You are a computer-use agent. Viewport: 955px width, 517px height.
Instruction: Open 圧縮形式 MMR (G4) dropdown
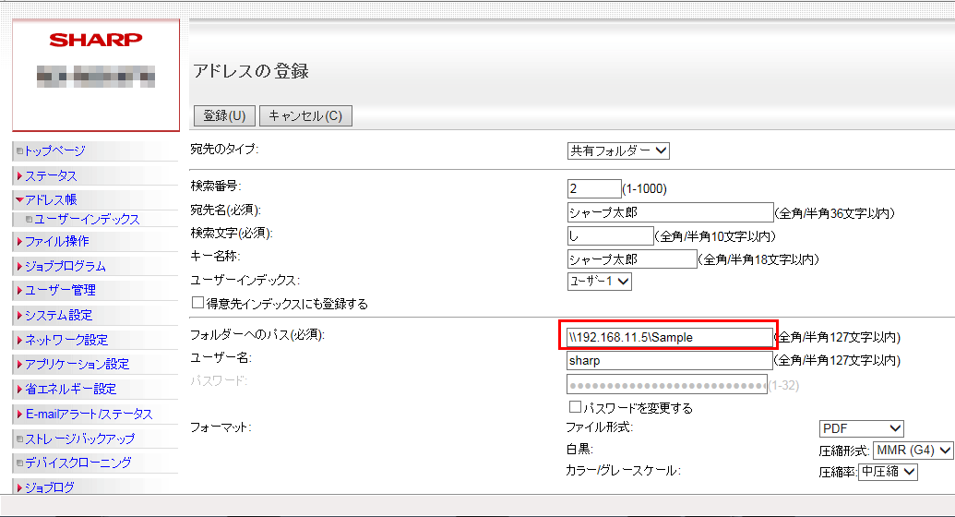pos(912,451)
